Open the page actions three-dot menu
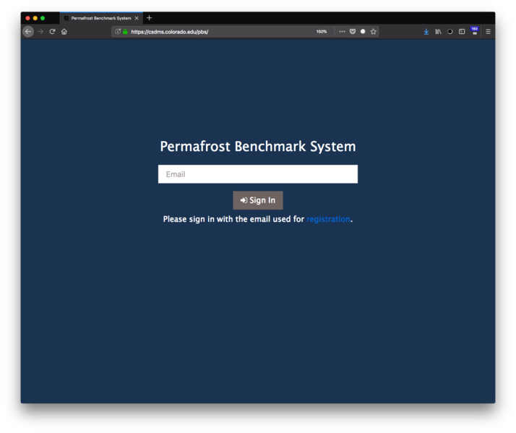This screenshot has height=433, width=516. pos(342,32)
